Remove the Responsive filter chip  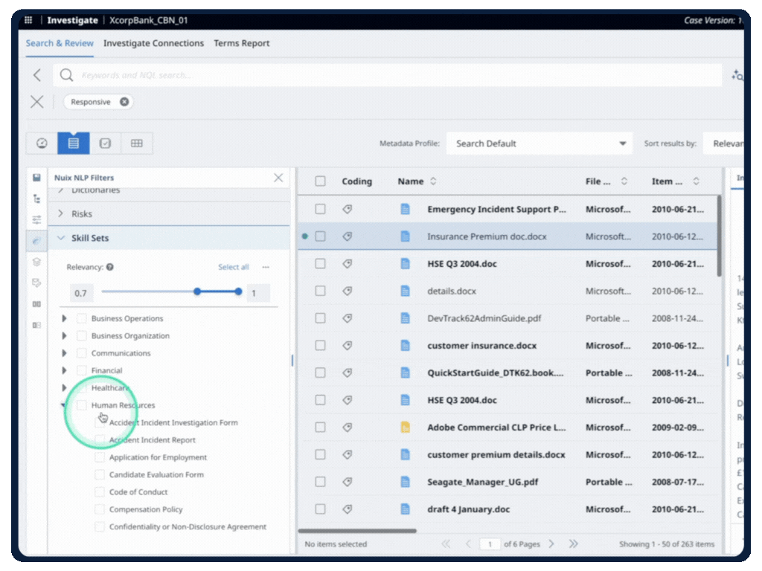[124, 102]
